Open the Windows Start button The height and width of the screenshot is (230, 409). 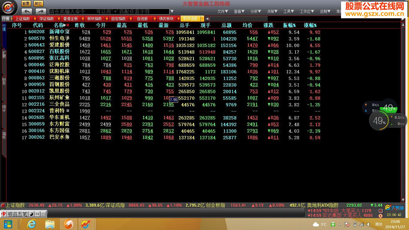click(x=8, y=224)
